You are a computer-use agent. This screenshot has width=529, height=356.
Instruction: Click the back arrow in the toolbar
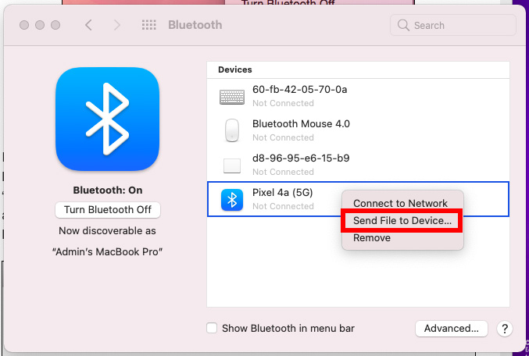click(x=88, y=25)
